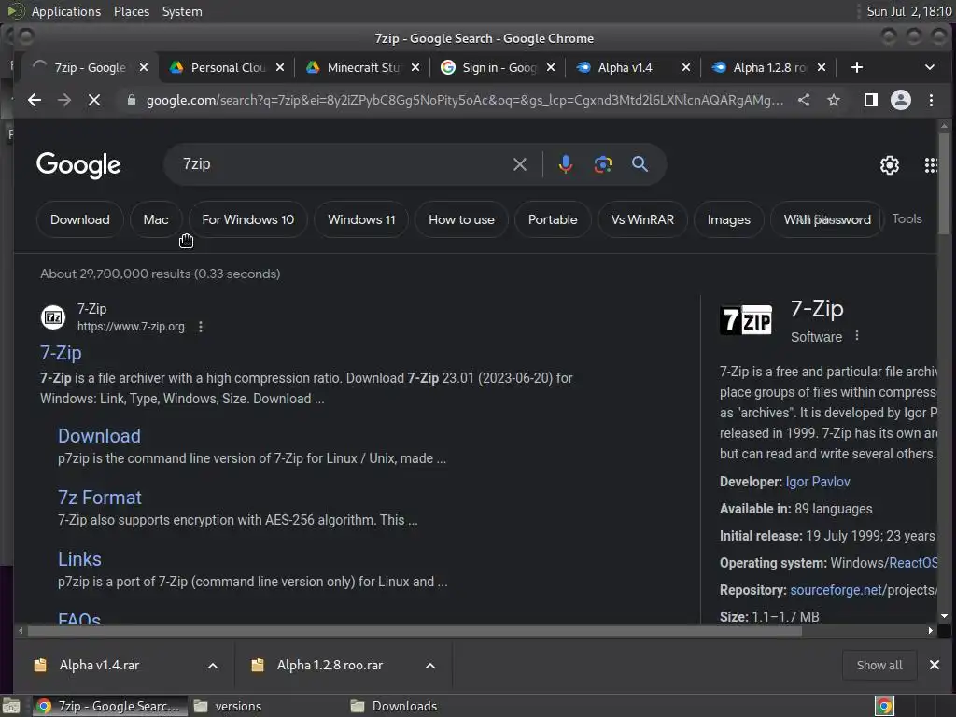The image size is (956, 717).
Task: Click into the 7zip search field
Action: tap(342, 164)
